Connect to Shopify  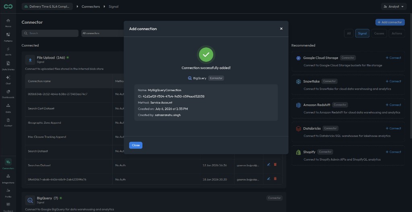[x=393, y=152]
